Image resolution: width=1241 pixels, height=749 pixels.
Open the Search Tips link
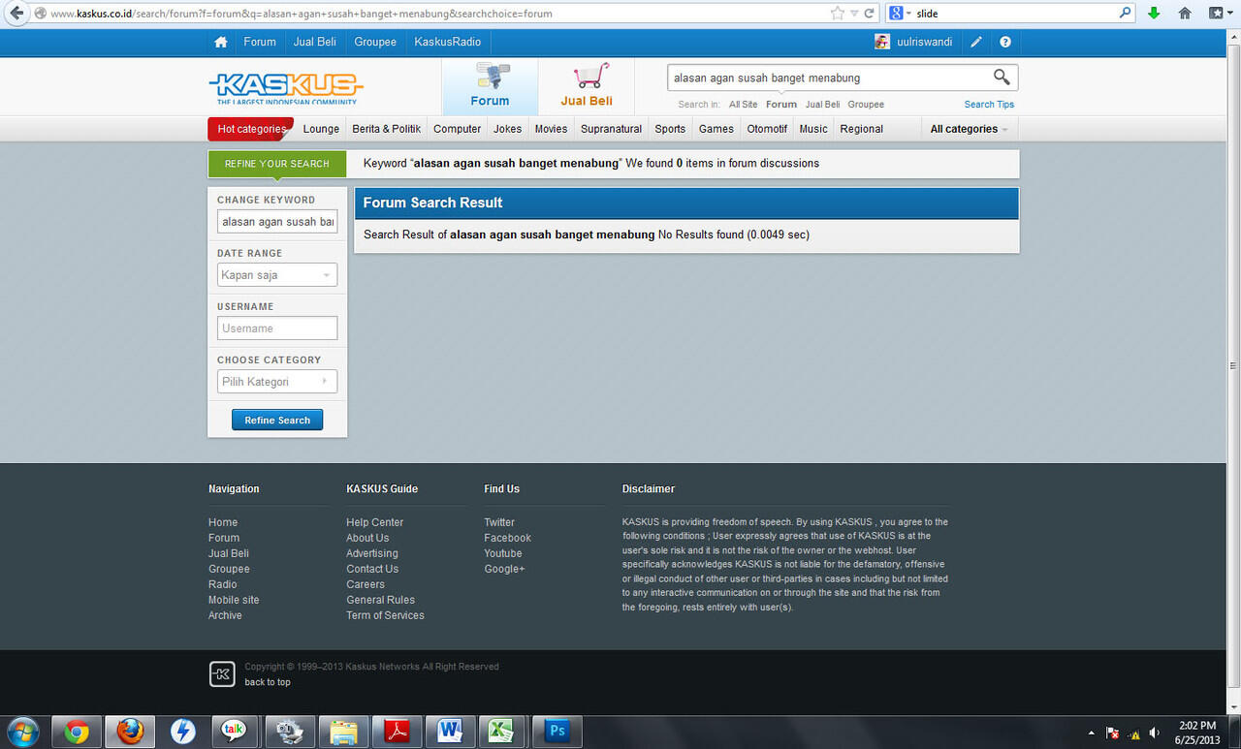(989, 105)
